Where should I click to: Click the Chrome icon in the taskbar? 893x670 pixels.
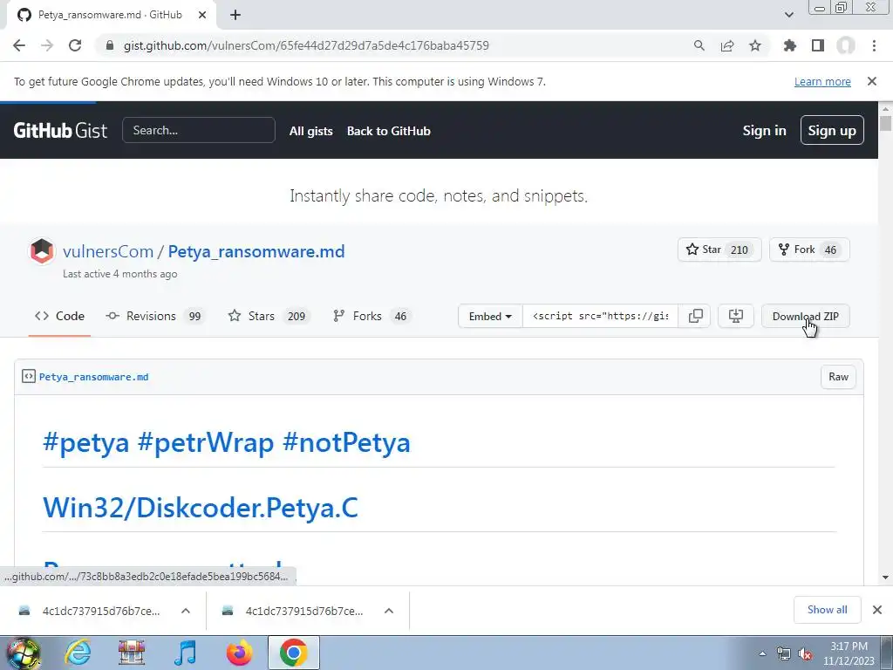pos(293,653)
